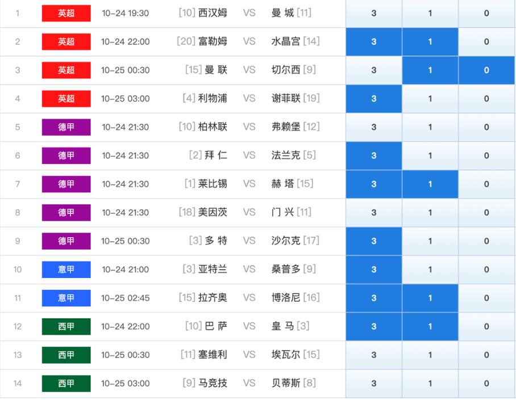Click the 西甲 tag in the 马竞技 row
This screenshot has height=400, width=516.
coord(66,384)
